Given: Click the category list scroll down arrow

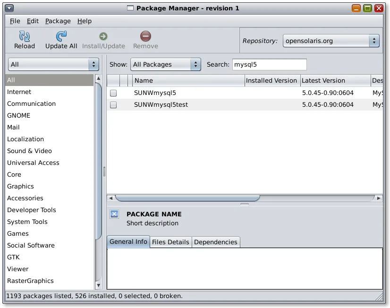Looking at the screenshot, I should (x=99, y=285).
